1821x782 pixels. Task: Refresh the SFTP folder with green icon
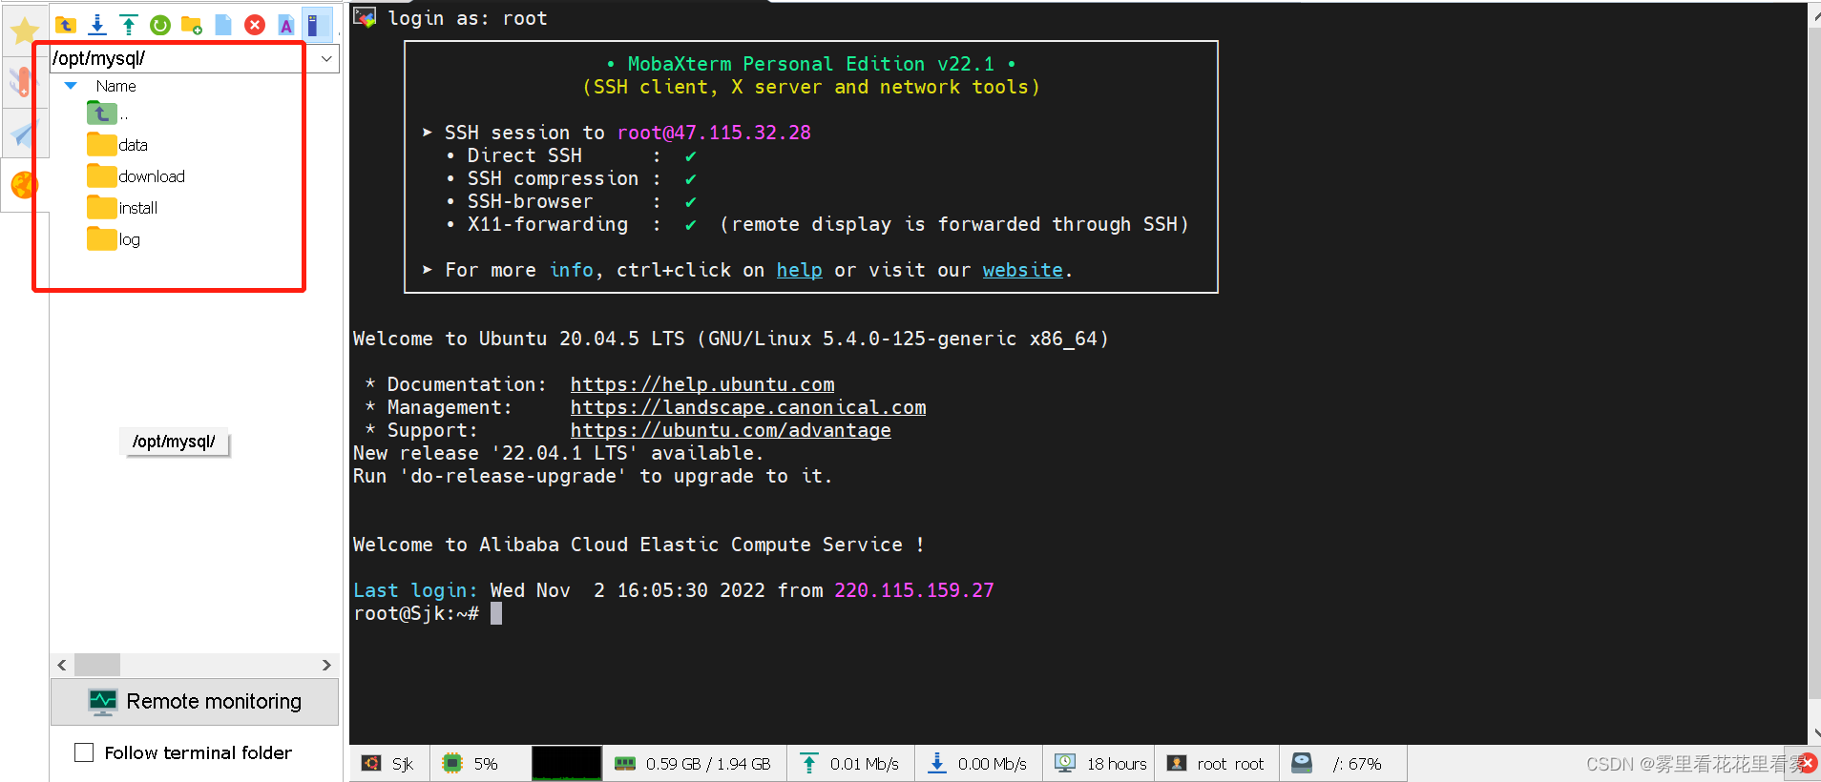(x=160, y=25)
